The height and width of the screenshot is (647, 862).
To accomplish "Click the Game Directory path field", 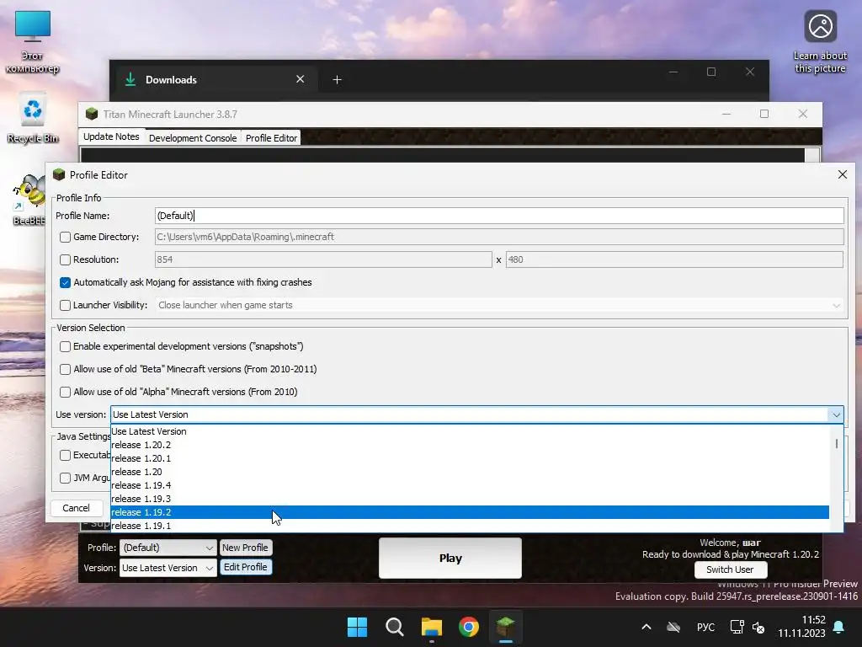I will click(x=499, y=237).
